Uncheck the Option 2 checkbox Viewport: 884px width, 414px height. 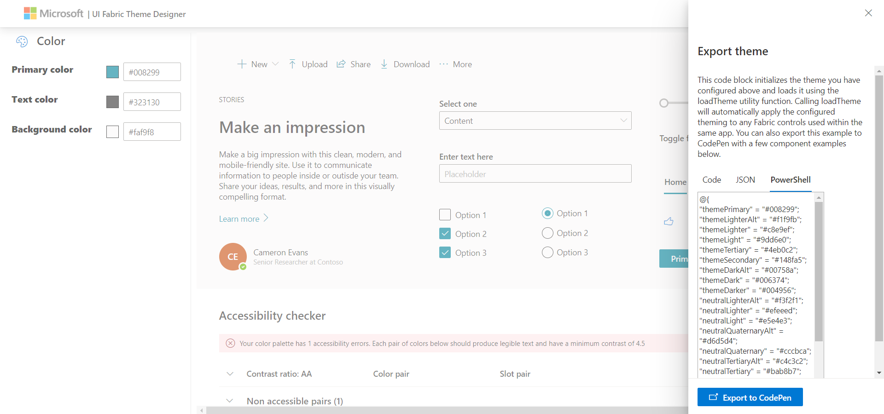(x=445, y=233)
